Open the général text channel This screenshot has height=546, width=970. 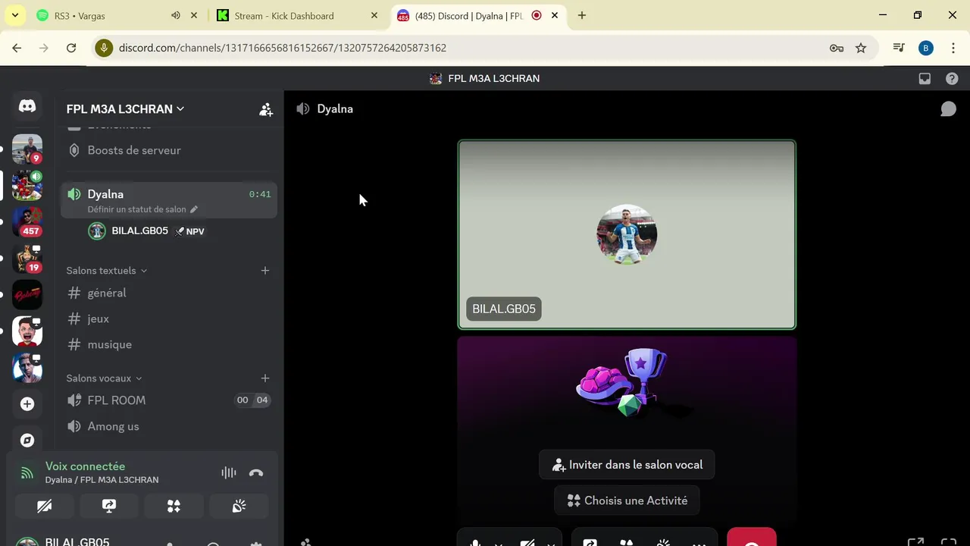point(168,293)
